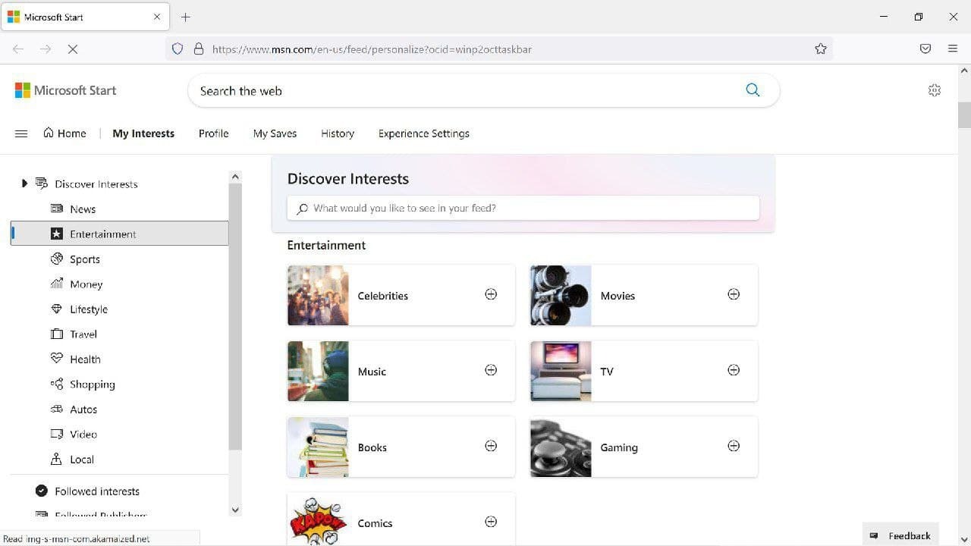
Task: Click the TV card label
Action: 607,372
